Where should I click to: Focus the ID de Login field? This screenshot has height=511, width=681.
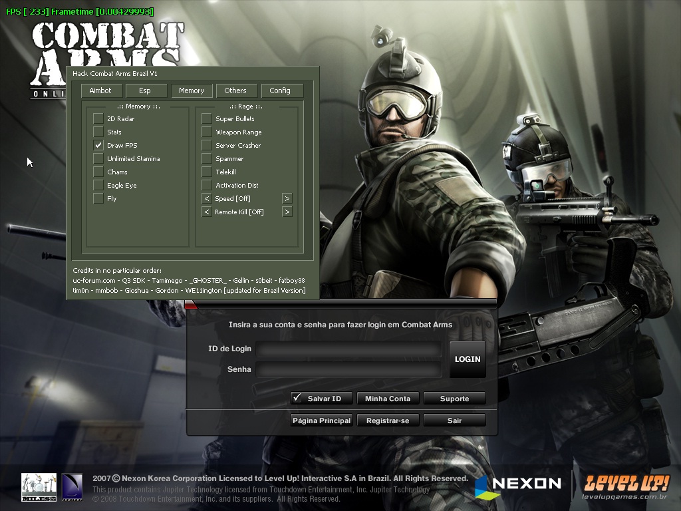point(349,349)
